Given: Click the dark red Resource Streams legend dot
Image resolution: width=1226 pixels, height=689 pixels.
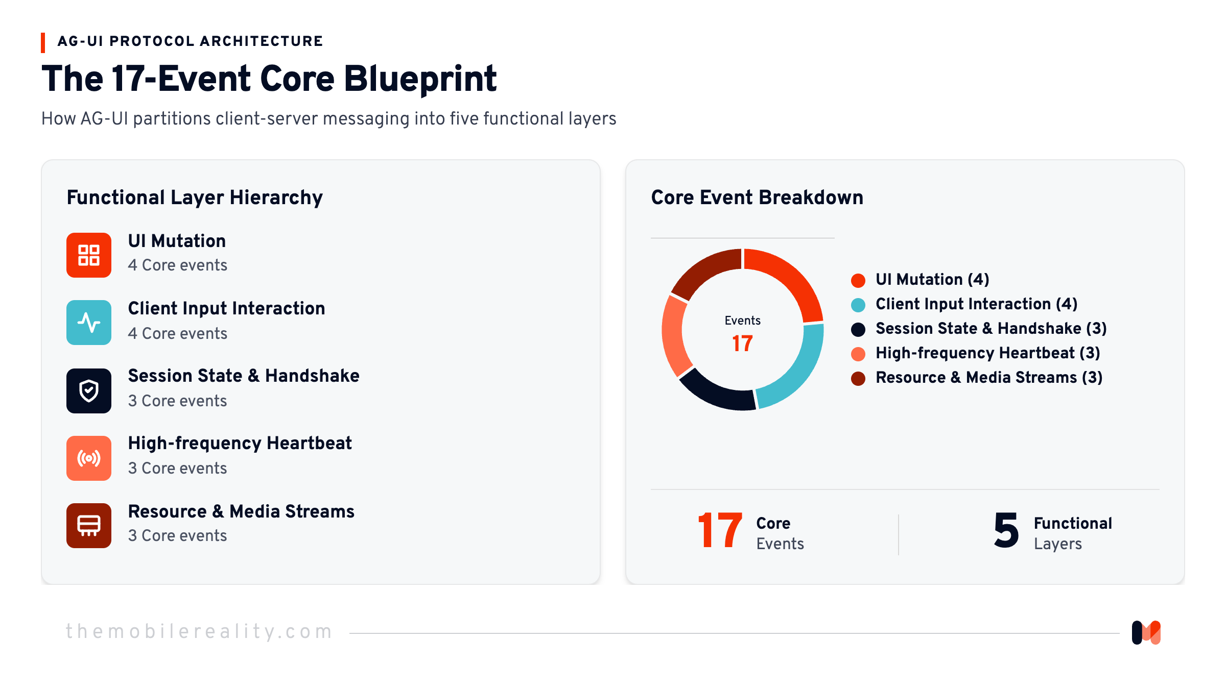Looking at the screenshot, I should [x=858, y=378].
